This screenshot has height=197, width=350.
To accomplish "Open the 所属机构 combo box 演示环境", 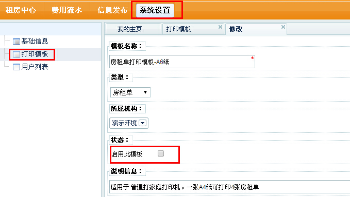I will pyautogui.click(x=129, y=123).
